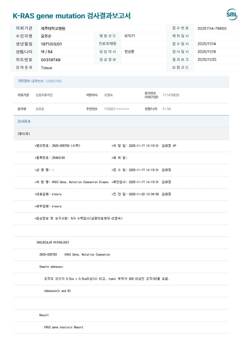Viewport: 249px width, 352px height.
Task: Select the diagnosis date '2025-11-20 13:34:56'
Action: [144, 194]
